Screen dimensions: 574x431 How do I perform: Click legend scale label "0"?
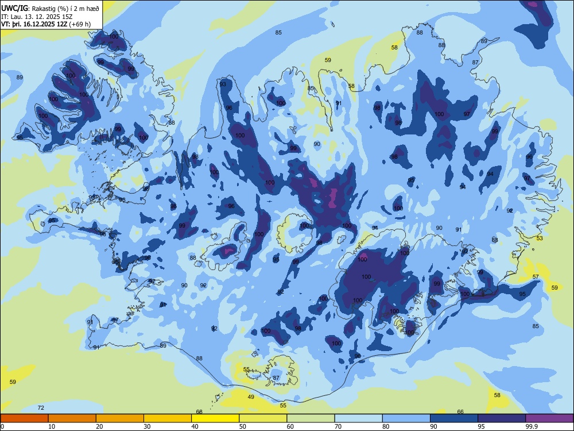pyautogui.click(x=2, y=426)
